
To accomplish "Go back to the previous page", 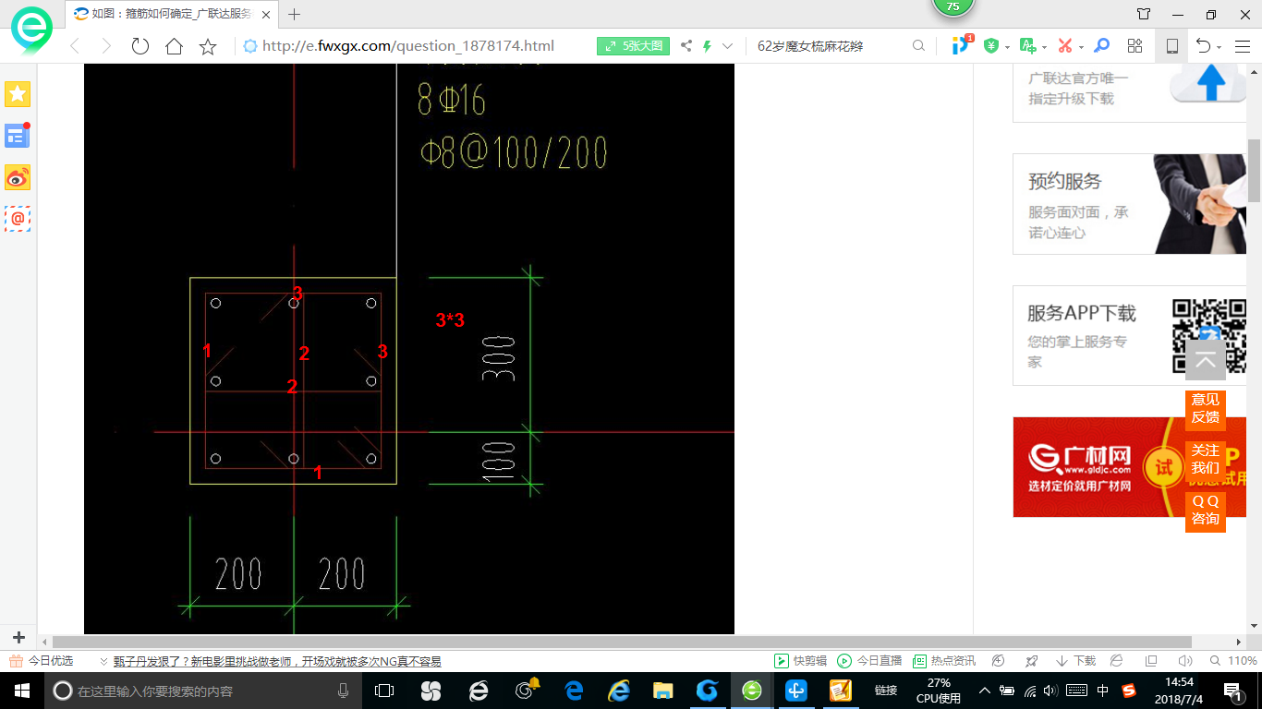I will pos(75,46).
